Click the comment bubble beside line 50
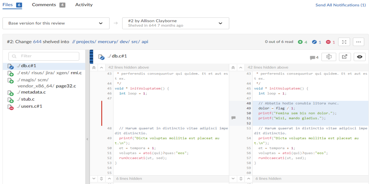The width and height of the screenshot is (371, 184). click(233, 117)
